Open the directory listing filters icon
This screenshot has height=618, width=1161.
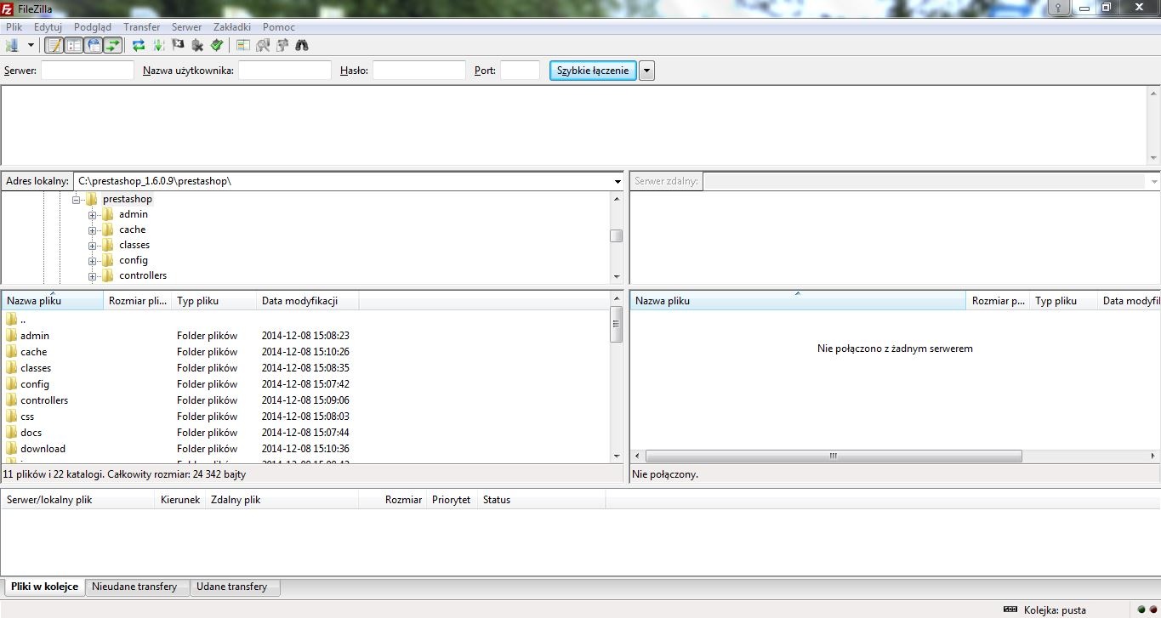(243, 45)
